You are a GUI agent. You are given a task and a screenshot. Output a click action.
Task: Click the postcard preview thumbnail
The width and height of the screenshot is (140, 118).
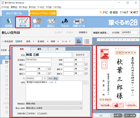(x=118, y=77)
